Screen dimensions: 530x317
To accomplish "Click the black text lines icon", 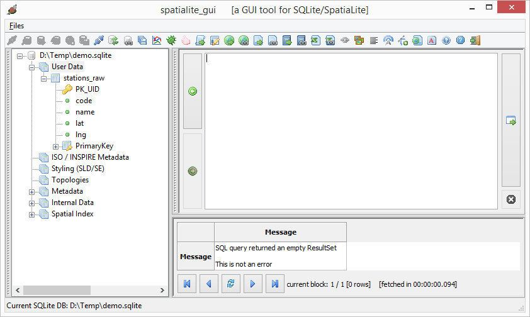I will pyautogui.click(x=374, y=40).
